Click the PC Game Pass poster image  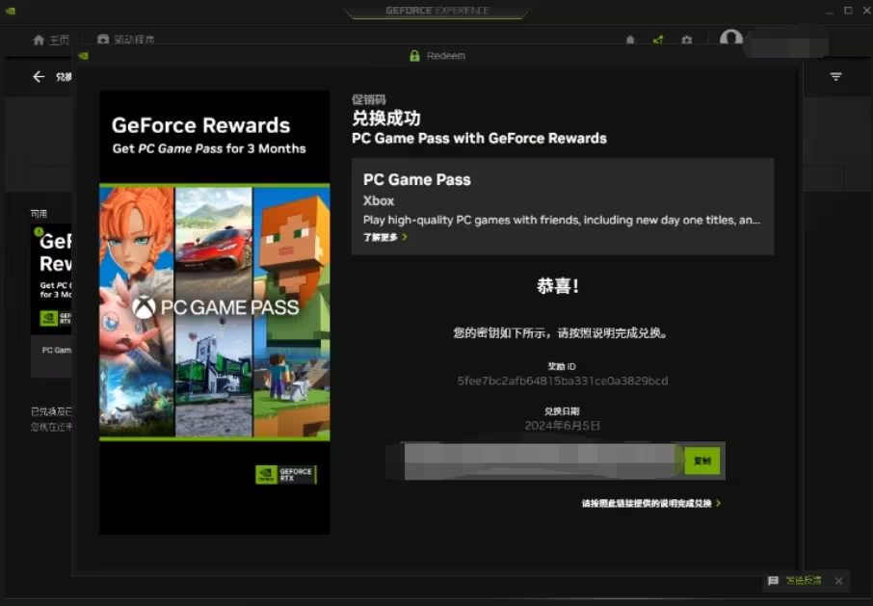214,312
